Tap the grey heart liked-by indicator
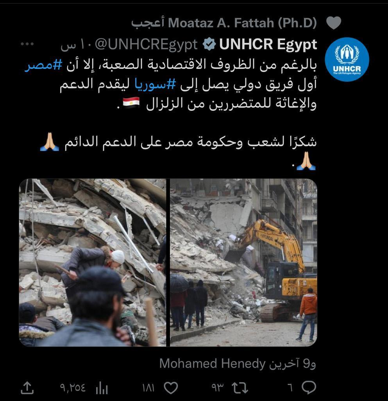This screenshot has height=401, width=388. (x=334, y=22)
